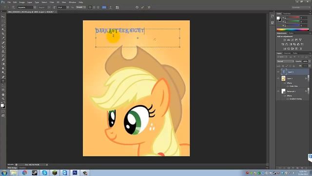Select the Eraser tool
The width and height of the screenshot is (312, 176).
tap(3, 60)
